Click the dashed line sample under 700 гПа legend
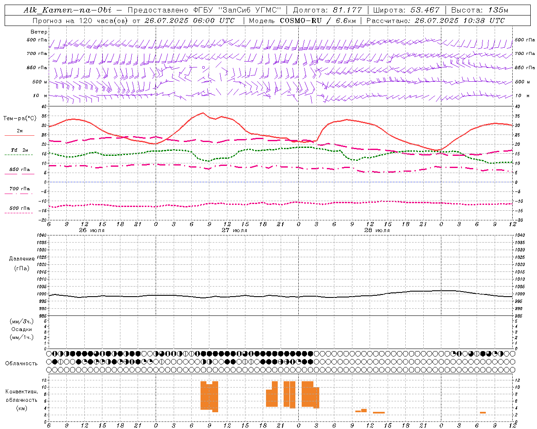Screen dimensions: 537x429 coord(18,194)
